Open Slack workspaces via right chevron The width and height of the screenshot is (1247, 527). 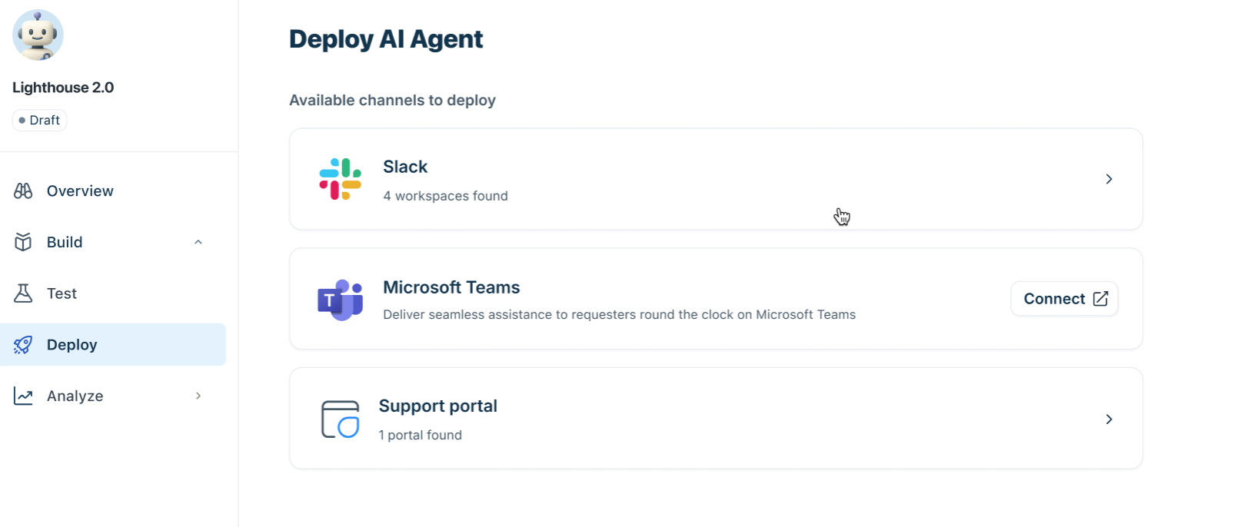[1109, 179]
